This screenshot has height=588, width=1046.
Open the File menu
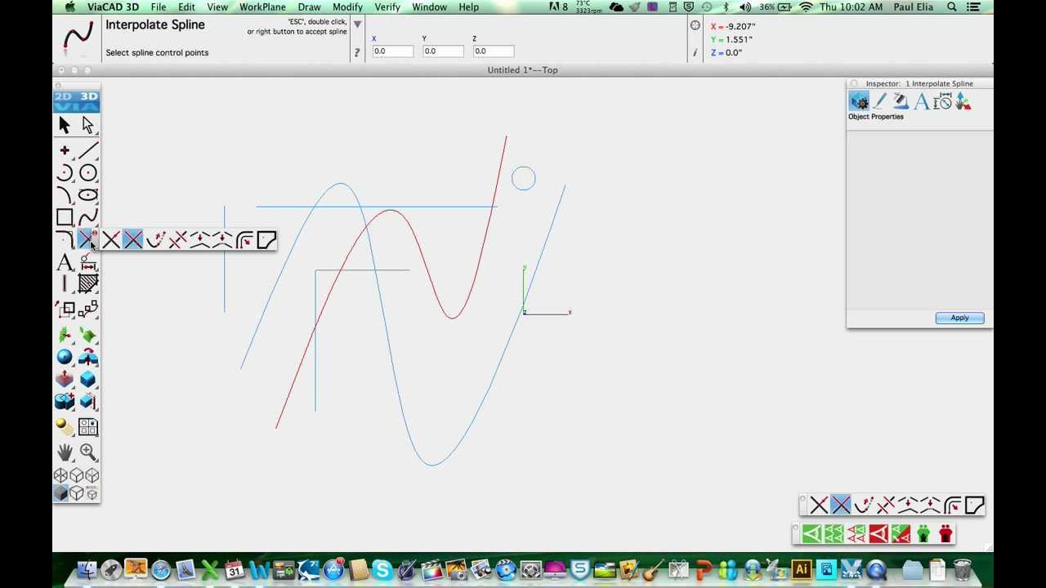point(159,7)
